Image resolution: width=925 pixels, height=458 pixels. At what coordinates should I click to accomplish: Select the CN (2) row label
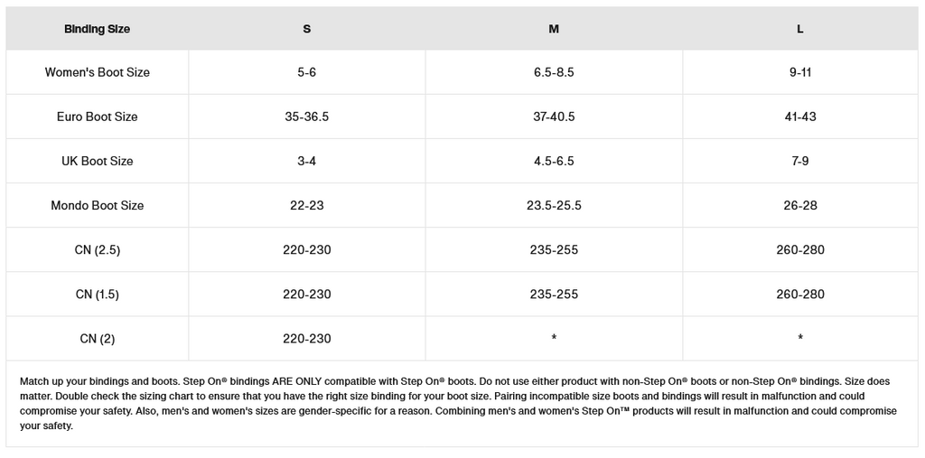click(98, 339)
